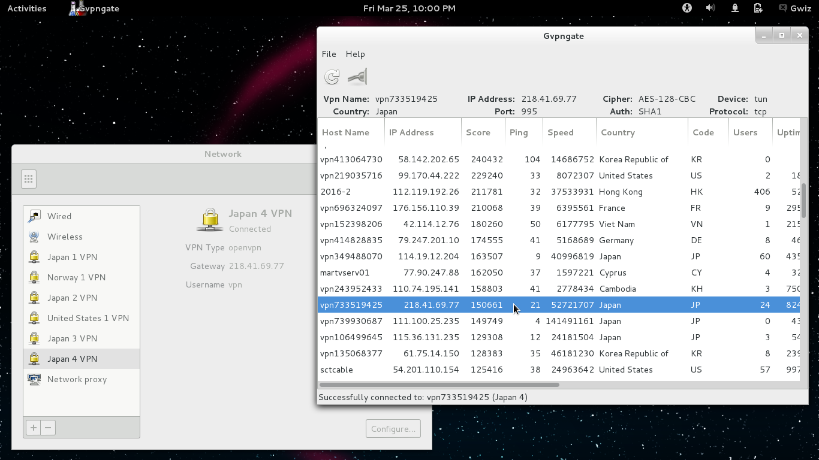
Task: Select server row vpn135068377
Action: [559, 353]
